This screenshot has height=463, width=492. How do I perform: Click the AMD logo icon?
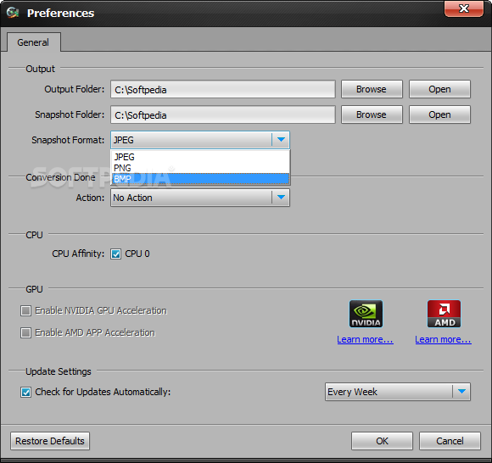click(444, 314)
